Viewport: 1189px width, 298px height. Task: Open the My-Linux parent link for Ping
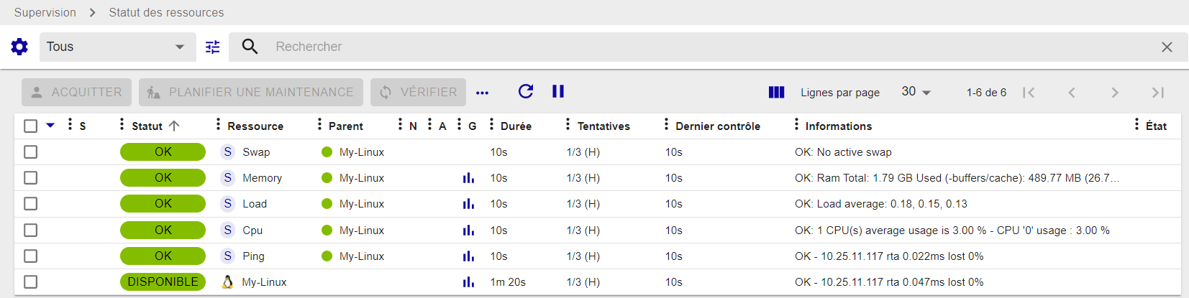[361, 256]
